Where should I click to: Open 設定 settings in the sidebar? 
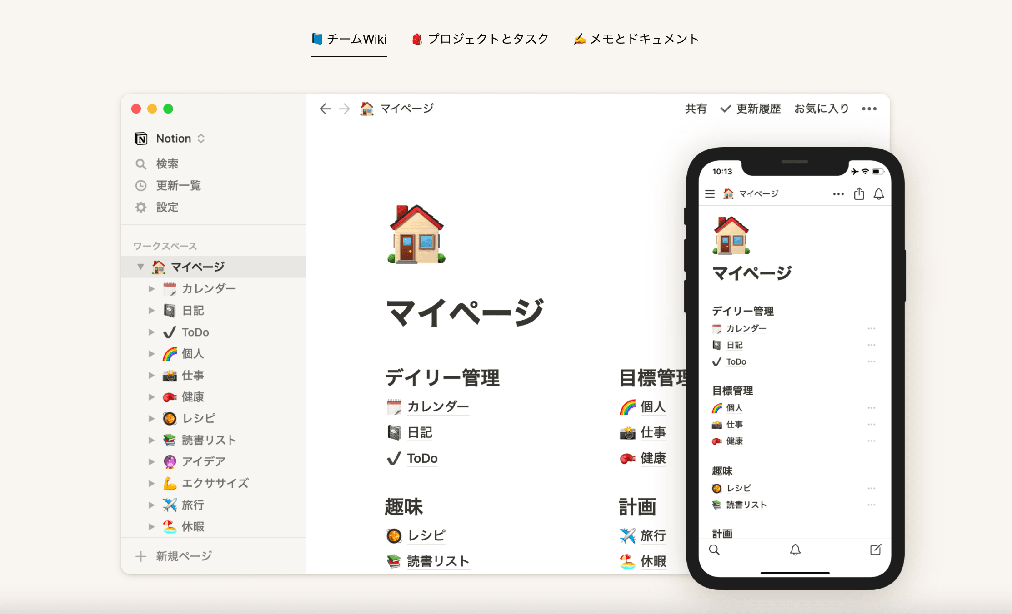click(167, 207)
